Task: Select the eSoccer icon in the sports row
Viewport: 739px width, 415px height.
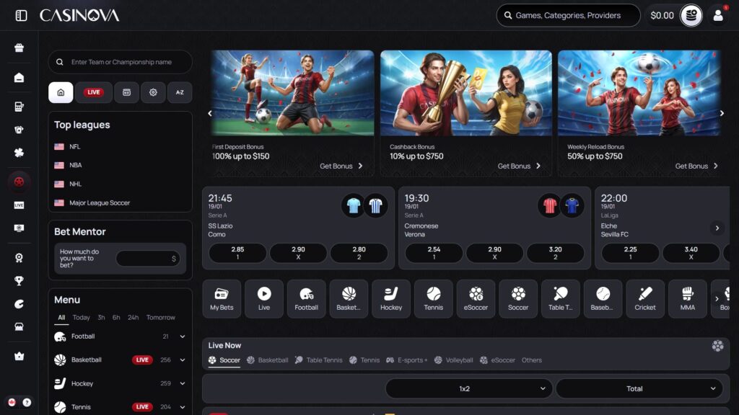Action: click(x=476, y=298)
